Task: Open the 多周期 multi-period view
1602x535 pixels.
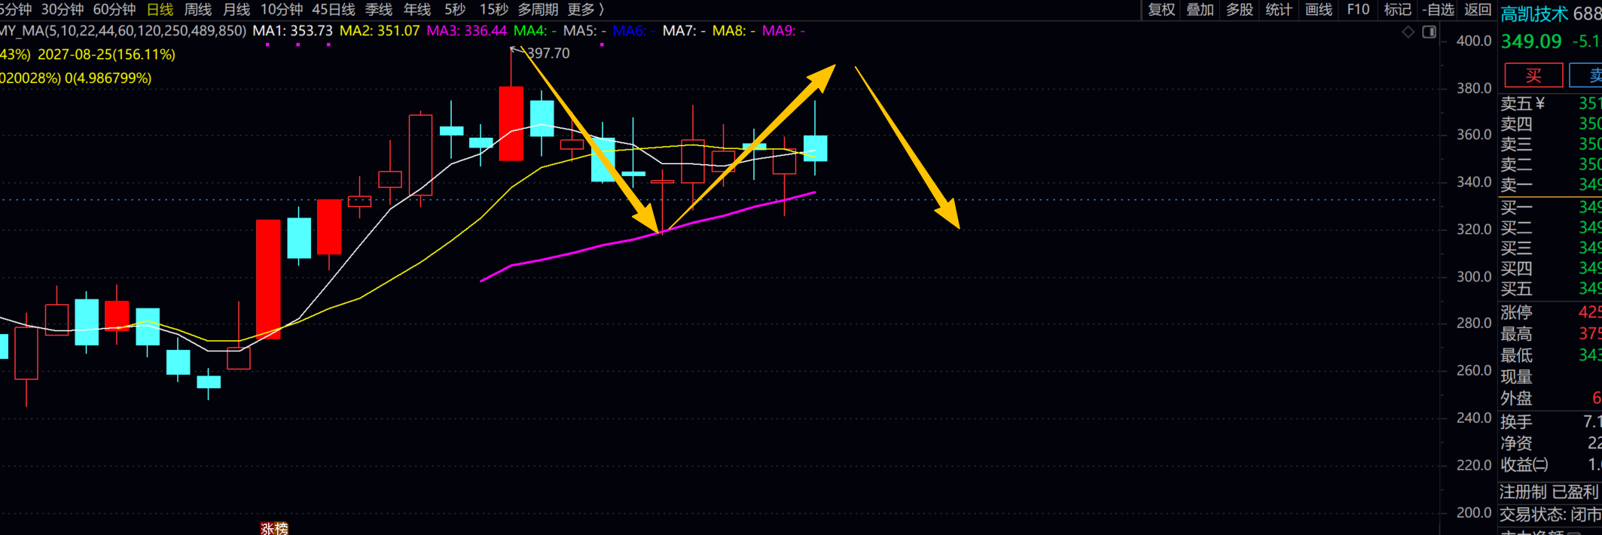Action: pos(538,10)
